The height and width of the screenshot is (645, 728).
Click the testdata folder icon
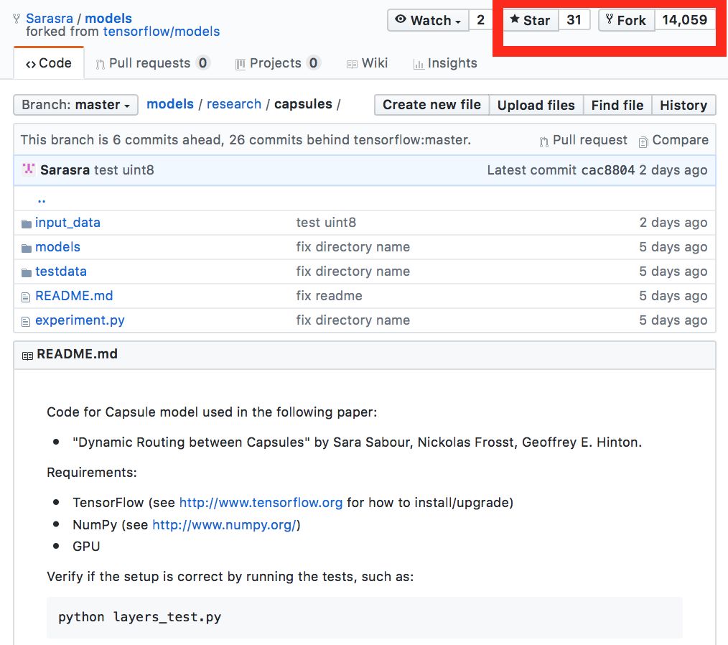click(x=27, y=272)
